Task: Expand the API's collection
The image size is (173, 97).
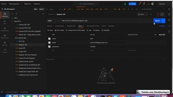Action: pos(12,18)
